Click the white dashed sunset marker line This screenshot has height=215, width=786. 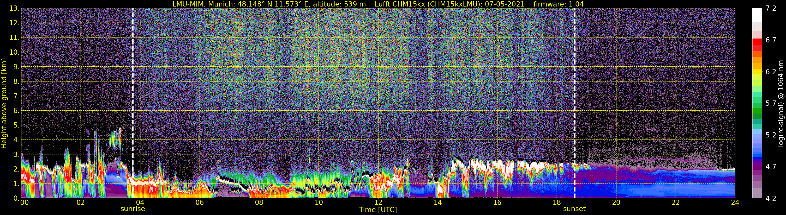point(574,103)
